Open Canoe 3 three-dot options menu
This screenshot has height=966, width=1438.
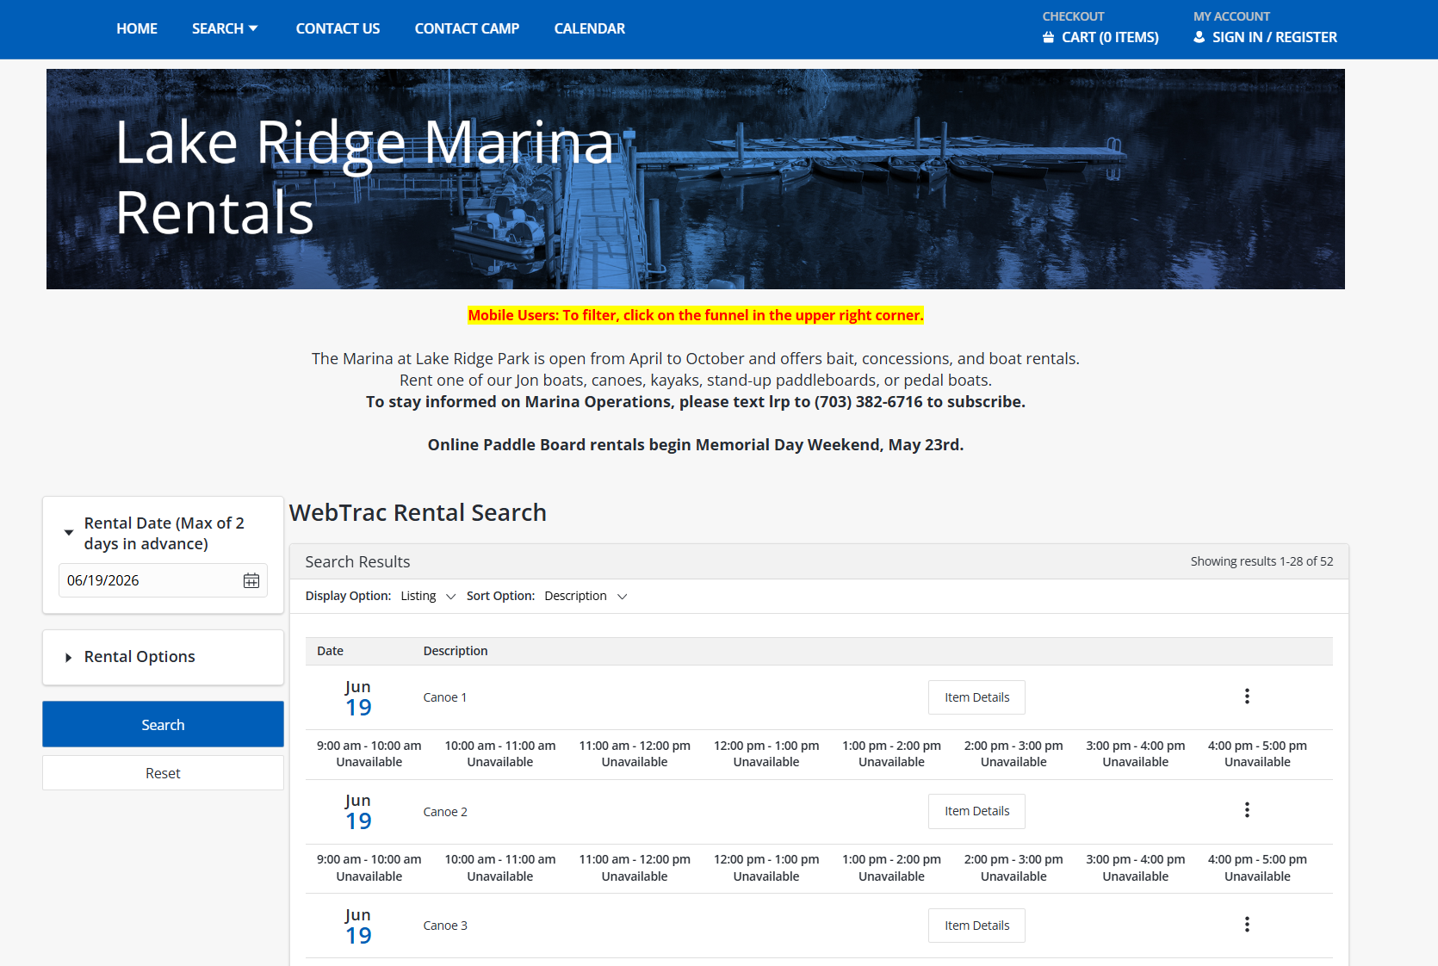coord(1246,925)
